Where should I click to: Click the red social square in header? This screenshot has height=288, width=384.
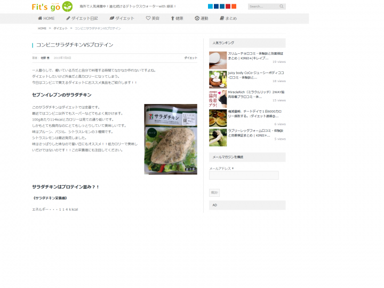point(228,6)
